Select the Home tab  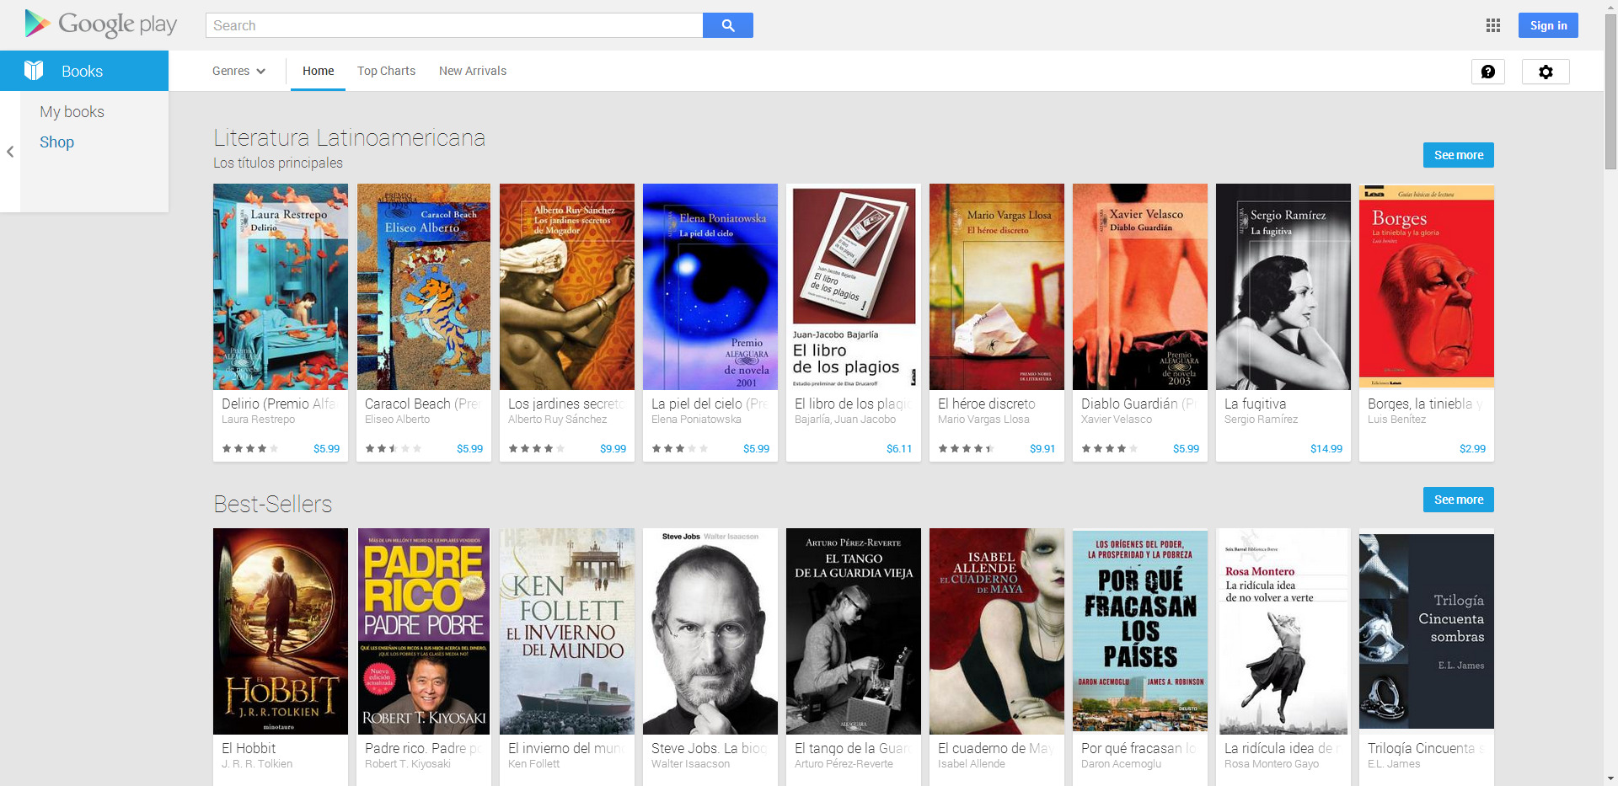[318, 71]
